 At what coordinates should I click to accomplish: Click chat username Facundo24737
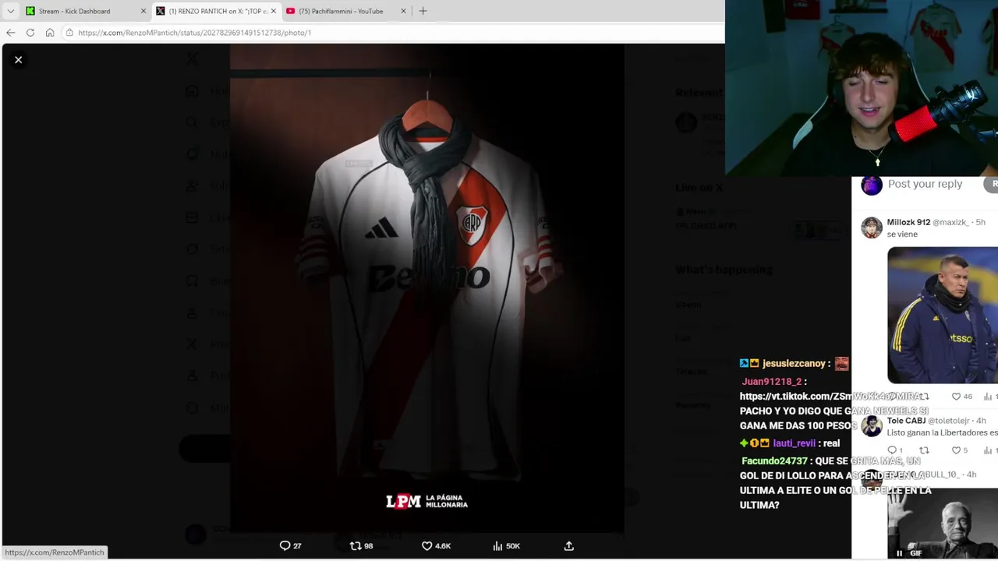[774, 461]
